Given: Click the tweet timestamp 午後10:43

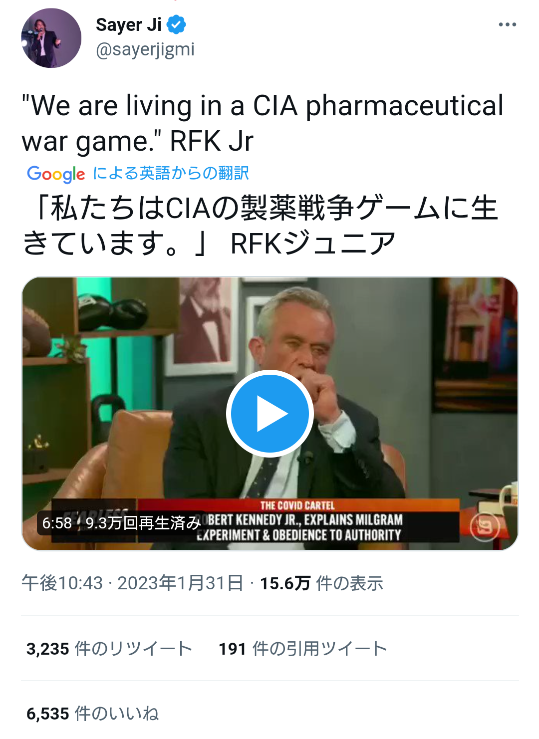Looking at the screenshot, I should [x=62, y=583].
